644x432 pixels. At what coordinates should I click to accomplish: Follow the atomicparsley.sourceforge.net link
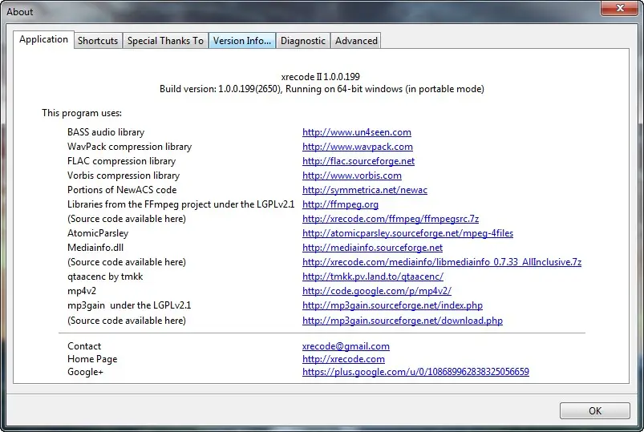(x=408, y=233)
